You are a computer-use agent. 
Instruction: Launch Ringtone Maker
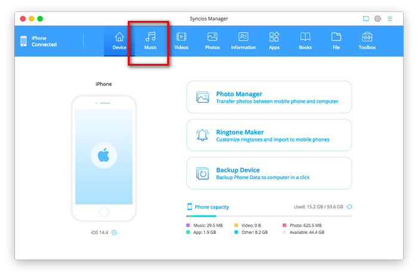(269, 135)
